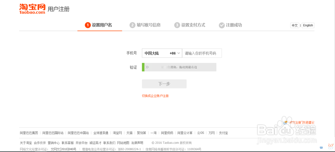Open 阿里云计算 footer link

point(185,133)
